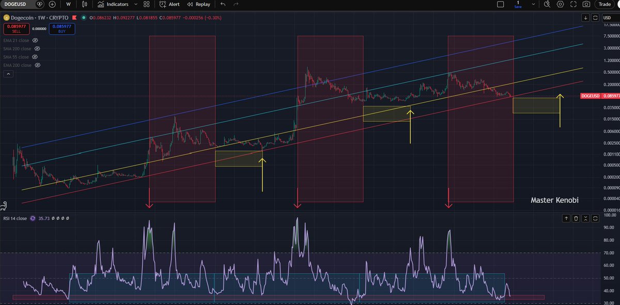Create a new Alert
This screenshot has height=305, width=620.
[x=169, y=4]
